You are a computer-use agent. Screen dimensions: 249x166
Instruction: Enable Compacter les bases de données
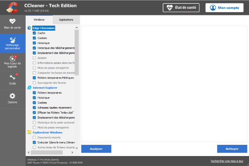pyautogui.click(x=34, y=73)
